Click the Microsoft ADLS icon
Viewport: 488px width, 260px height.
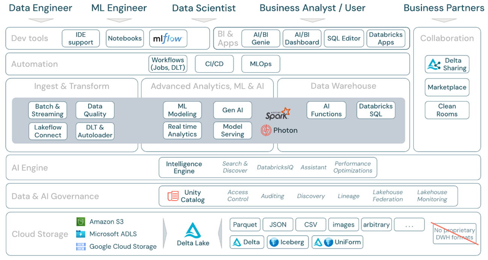tap(81, 234)
